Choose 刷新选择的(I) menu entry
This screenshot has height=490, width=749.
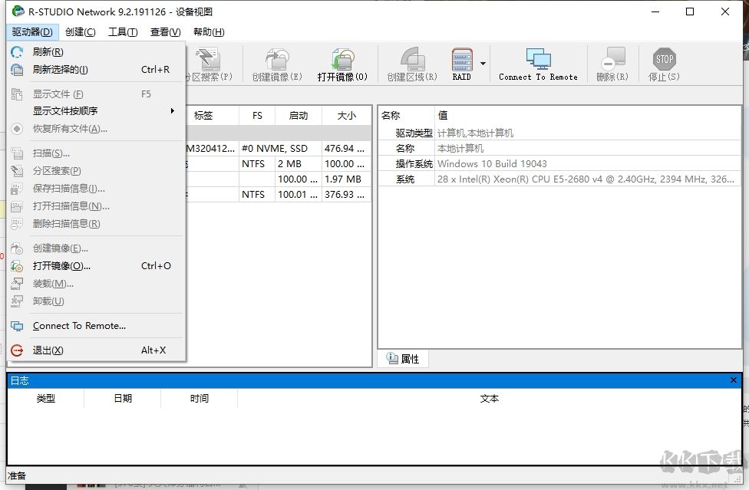(95, 70)
